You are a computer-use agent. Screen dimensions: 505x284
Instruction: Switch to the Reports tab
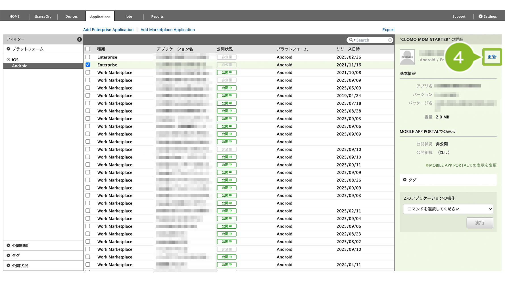[x=157, y=16]
